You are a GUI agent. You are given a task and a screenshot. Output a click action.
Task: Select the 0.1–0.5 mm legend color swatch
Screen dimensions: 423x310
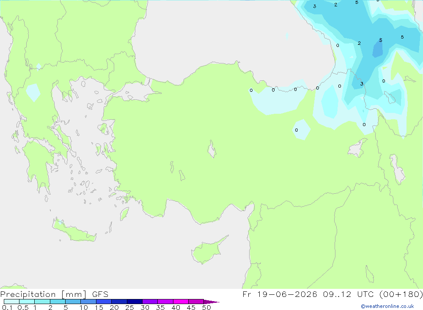(11, 302)
